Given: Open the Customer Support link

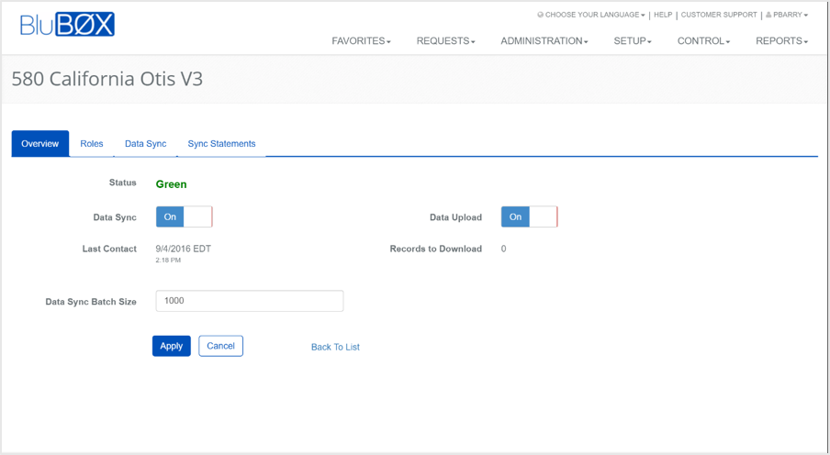Looking at the screenshot, I should click(719, 15).
